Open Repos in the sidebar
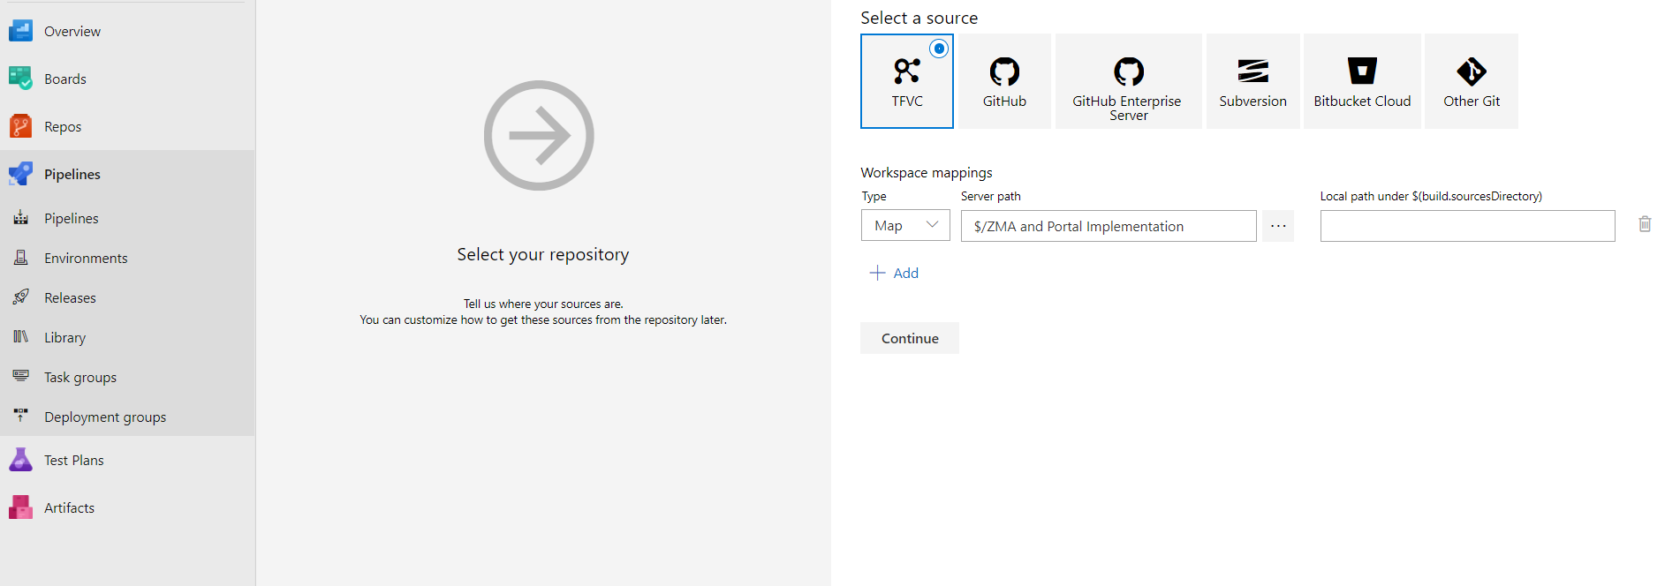Viewport: 1680px width, 586px height. (x=63, y=127)
